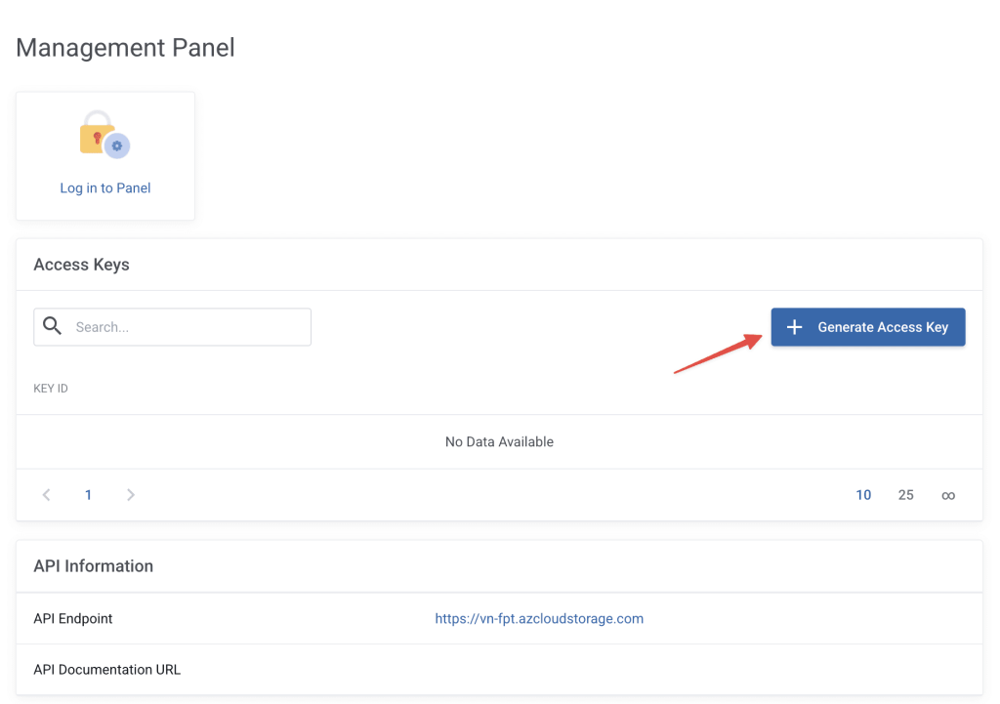Click the padlock icon above Log in to Panel

99,134
